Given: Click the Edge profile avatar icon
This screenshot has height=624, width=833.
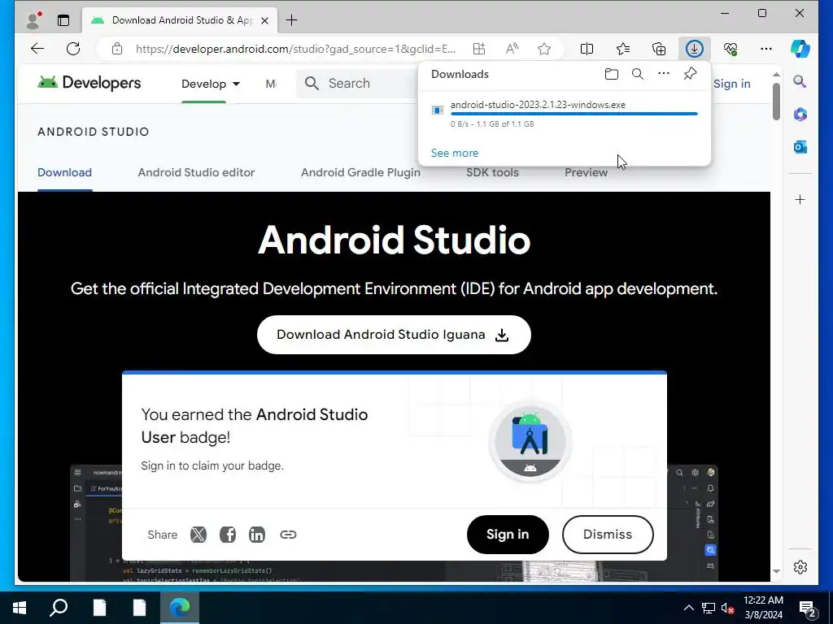Looking at the screenshot, I should coord(34,20).
